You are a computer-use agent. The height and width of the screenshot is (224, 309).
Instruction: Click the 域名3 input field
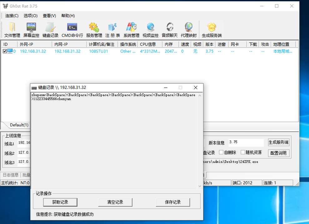tap(24, 162)
